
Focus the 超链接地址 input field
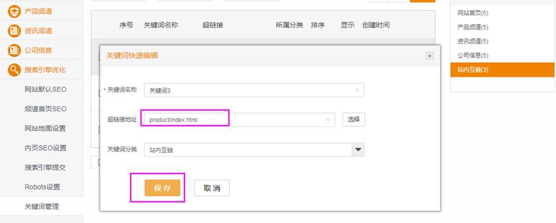click(240, 120)
